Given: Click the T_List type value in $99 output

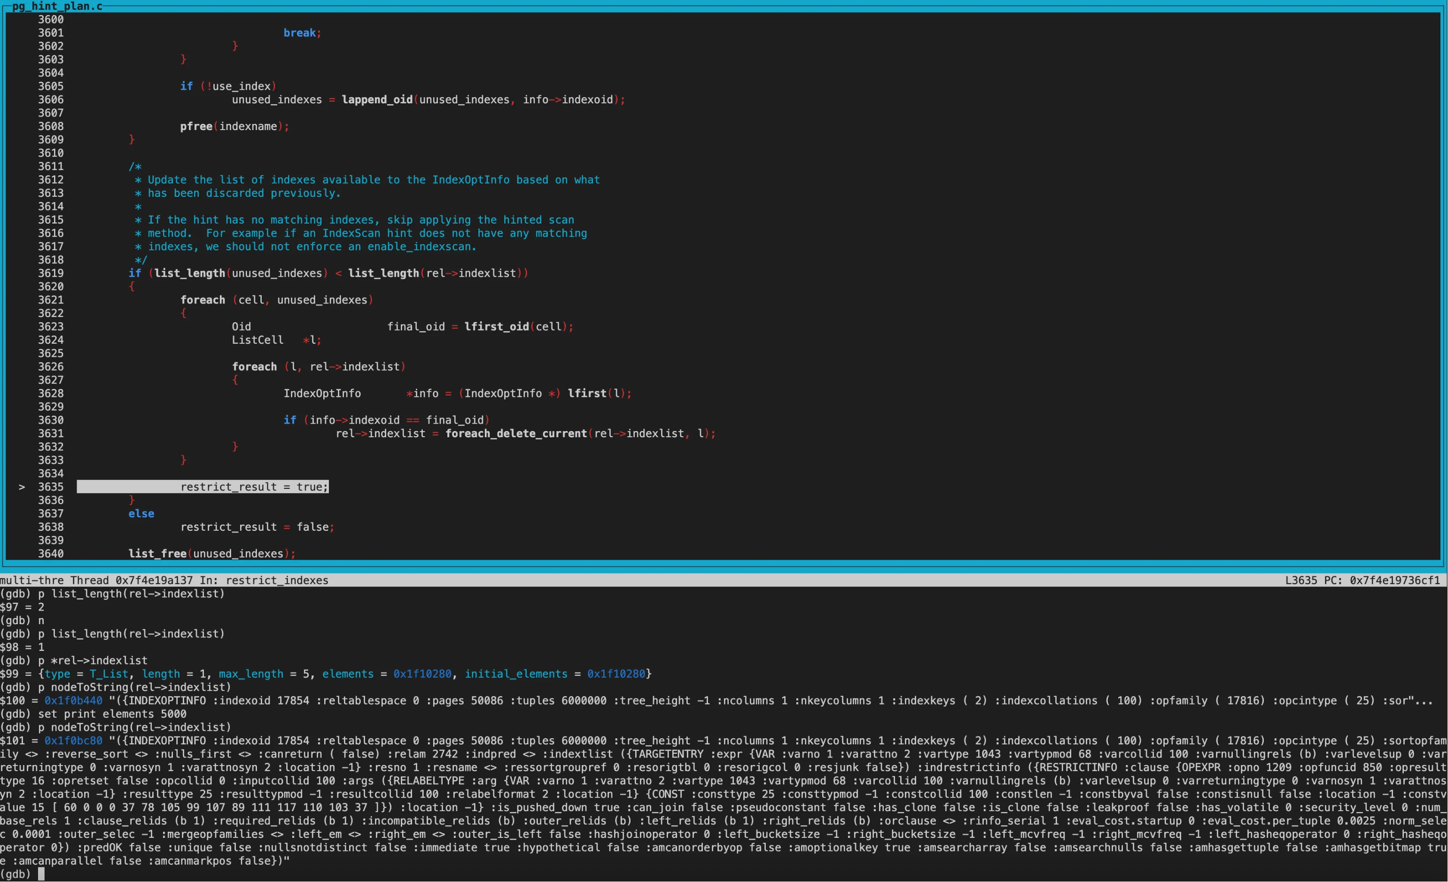Looking at the screenshot, I should pyautogui.click(x=109, y=674).
